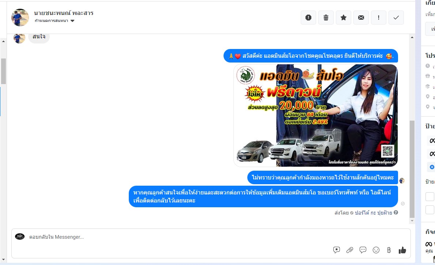This screenshot has height=265, width=435.
Task: Mark conversation as unread envelope icon
Action: [361, 18]
